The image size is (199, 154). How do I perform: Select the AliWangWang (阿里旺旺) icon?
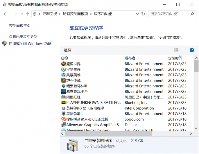63,97
